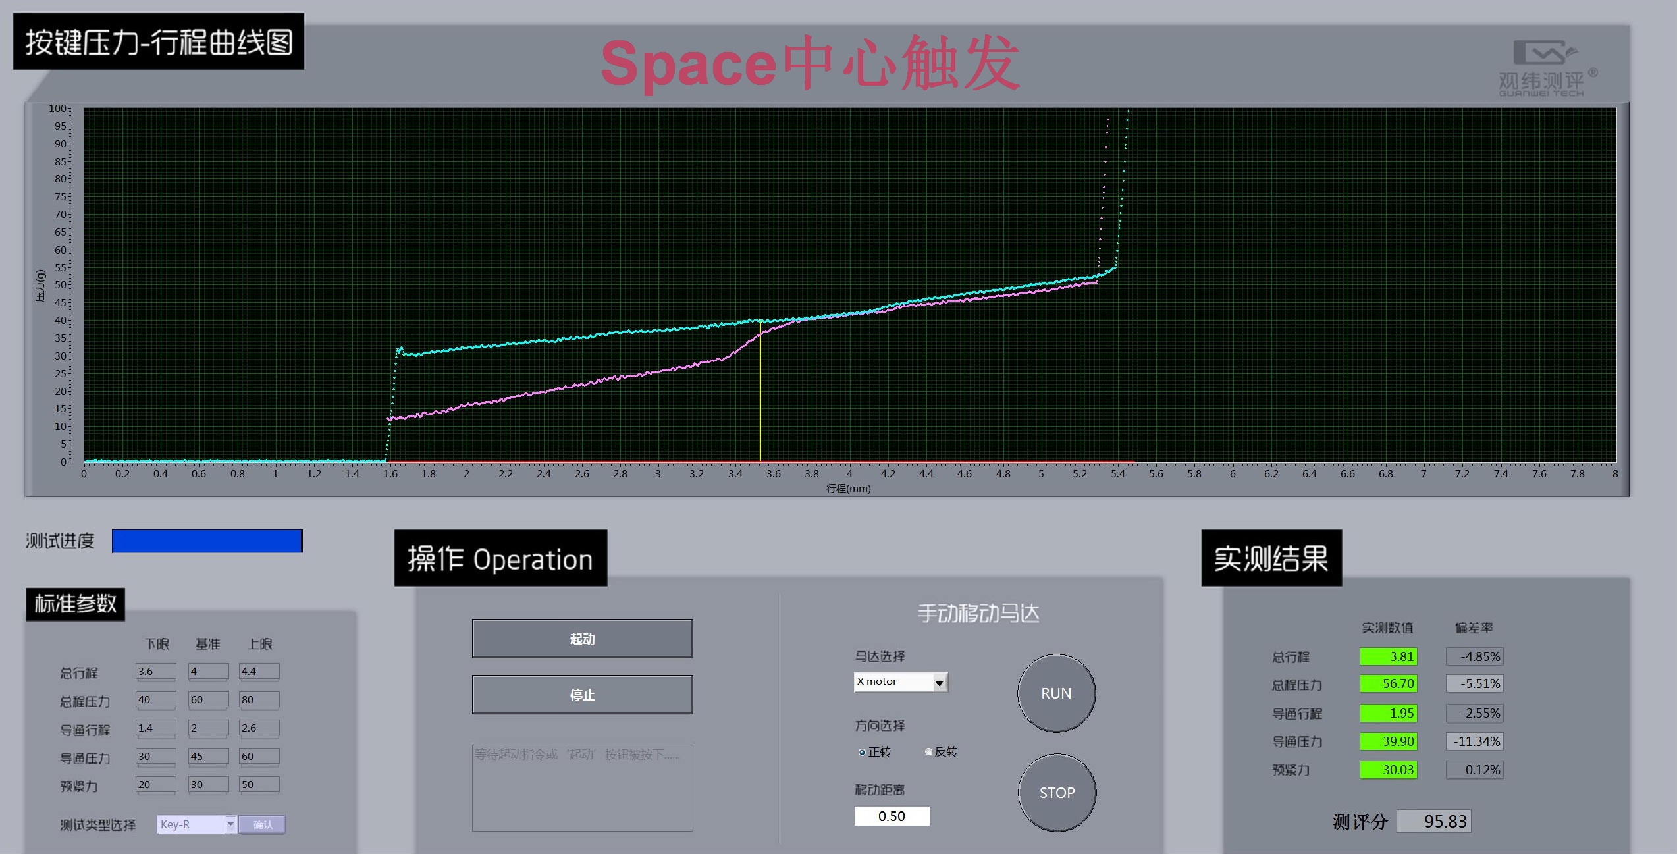Click the 导通压力 upper limit field 60
This screenshot has width=1677, height=854.
(x=259, y=757)
